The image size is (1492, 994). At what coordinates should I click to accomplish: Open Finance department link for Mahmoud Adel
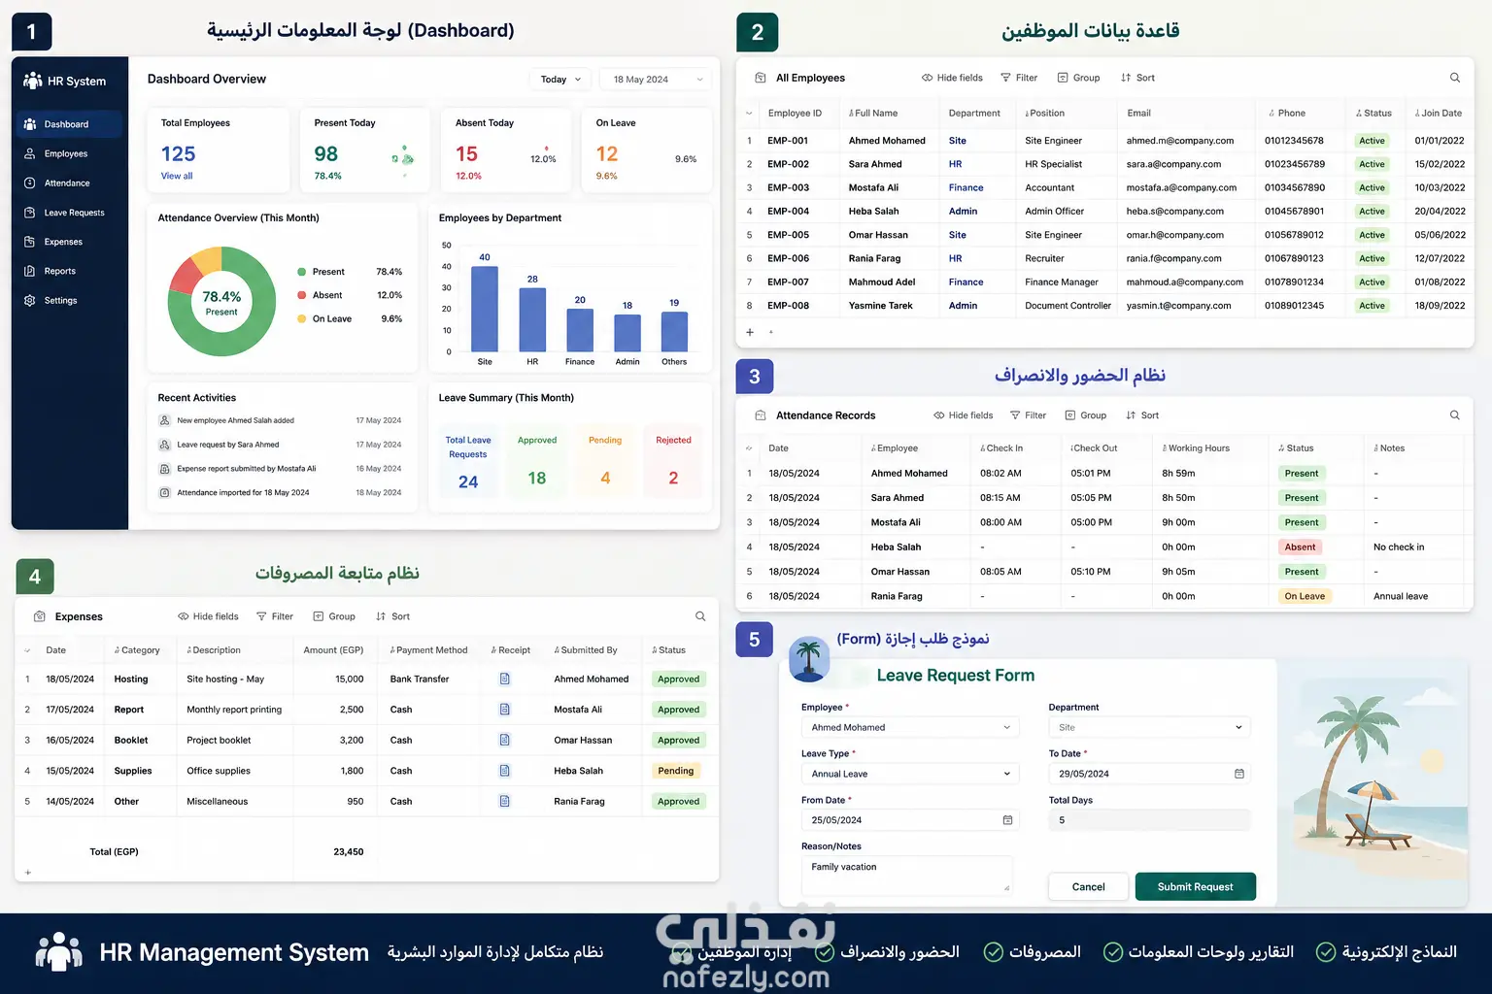[966, 282]
